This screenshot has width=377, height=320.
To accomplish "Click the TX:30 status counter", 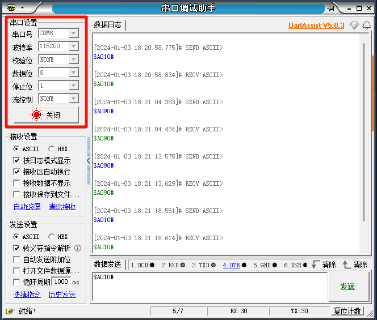I will [299, 311].
